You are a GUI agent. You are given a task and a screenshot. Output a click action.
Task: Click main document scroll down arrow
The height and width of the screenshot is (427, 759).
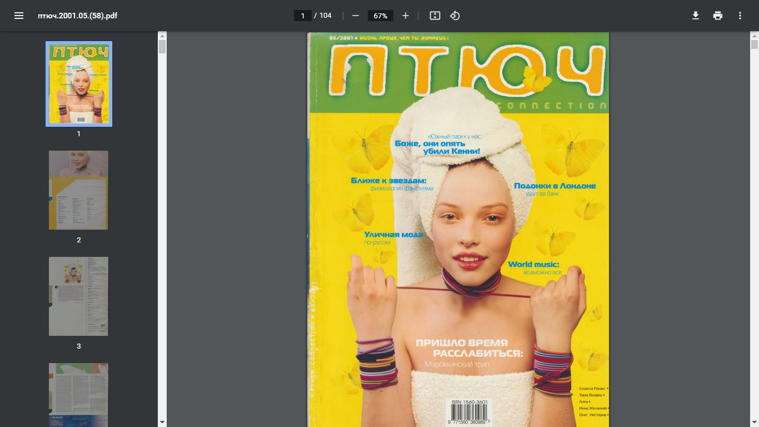[755, 423]
